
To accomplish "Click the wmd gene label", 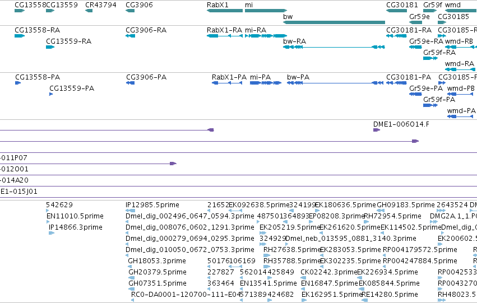I will (453, 5).
